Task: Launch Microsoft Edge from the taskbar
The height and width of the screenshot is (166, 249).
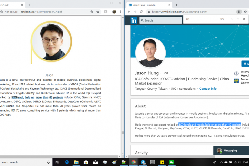Action: pos(67,162)
